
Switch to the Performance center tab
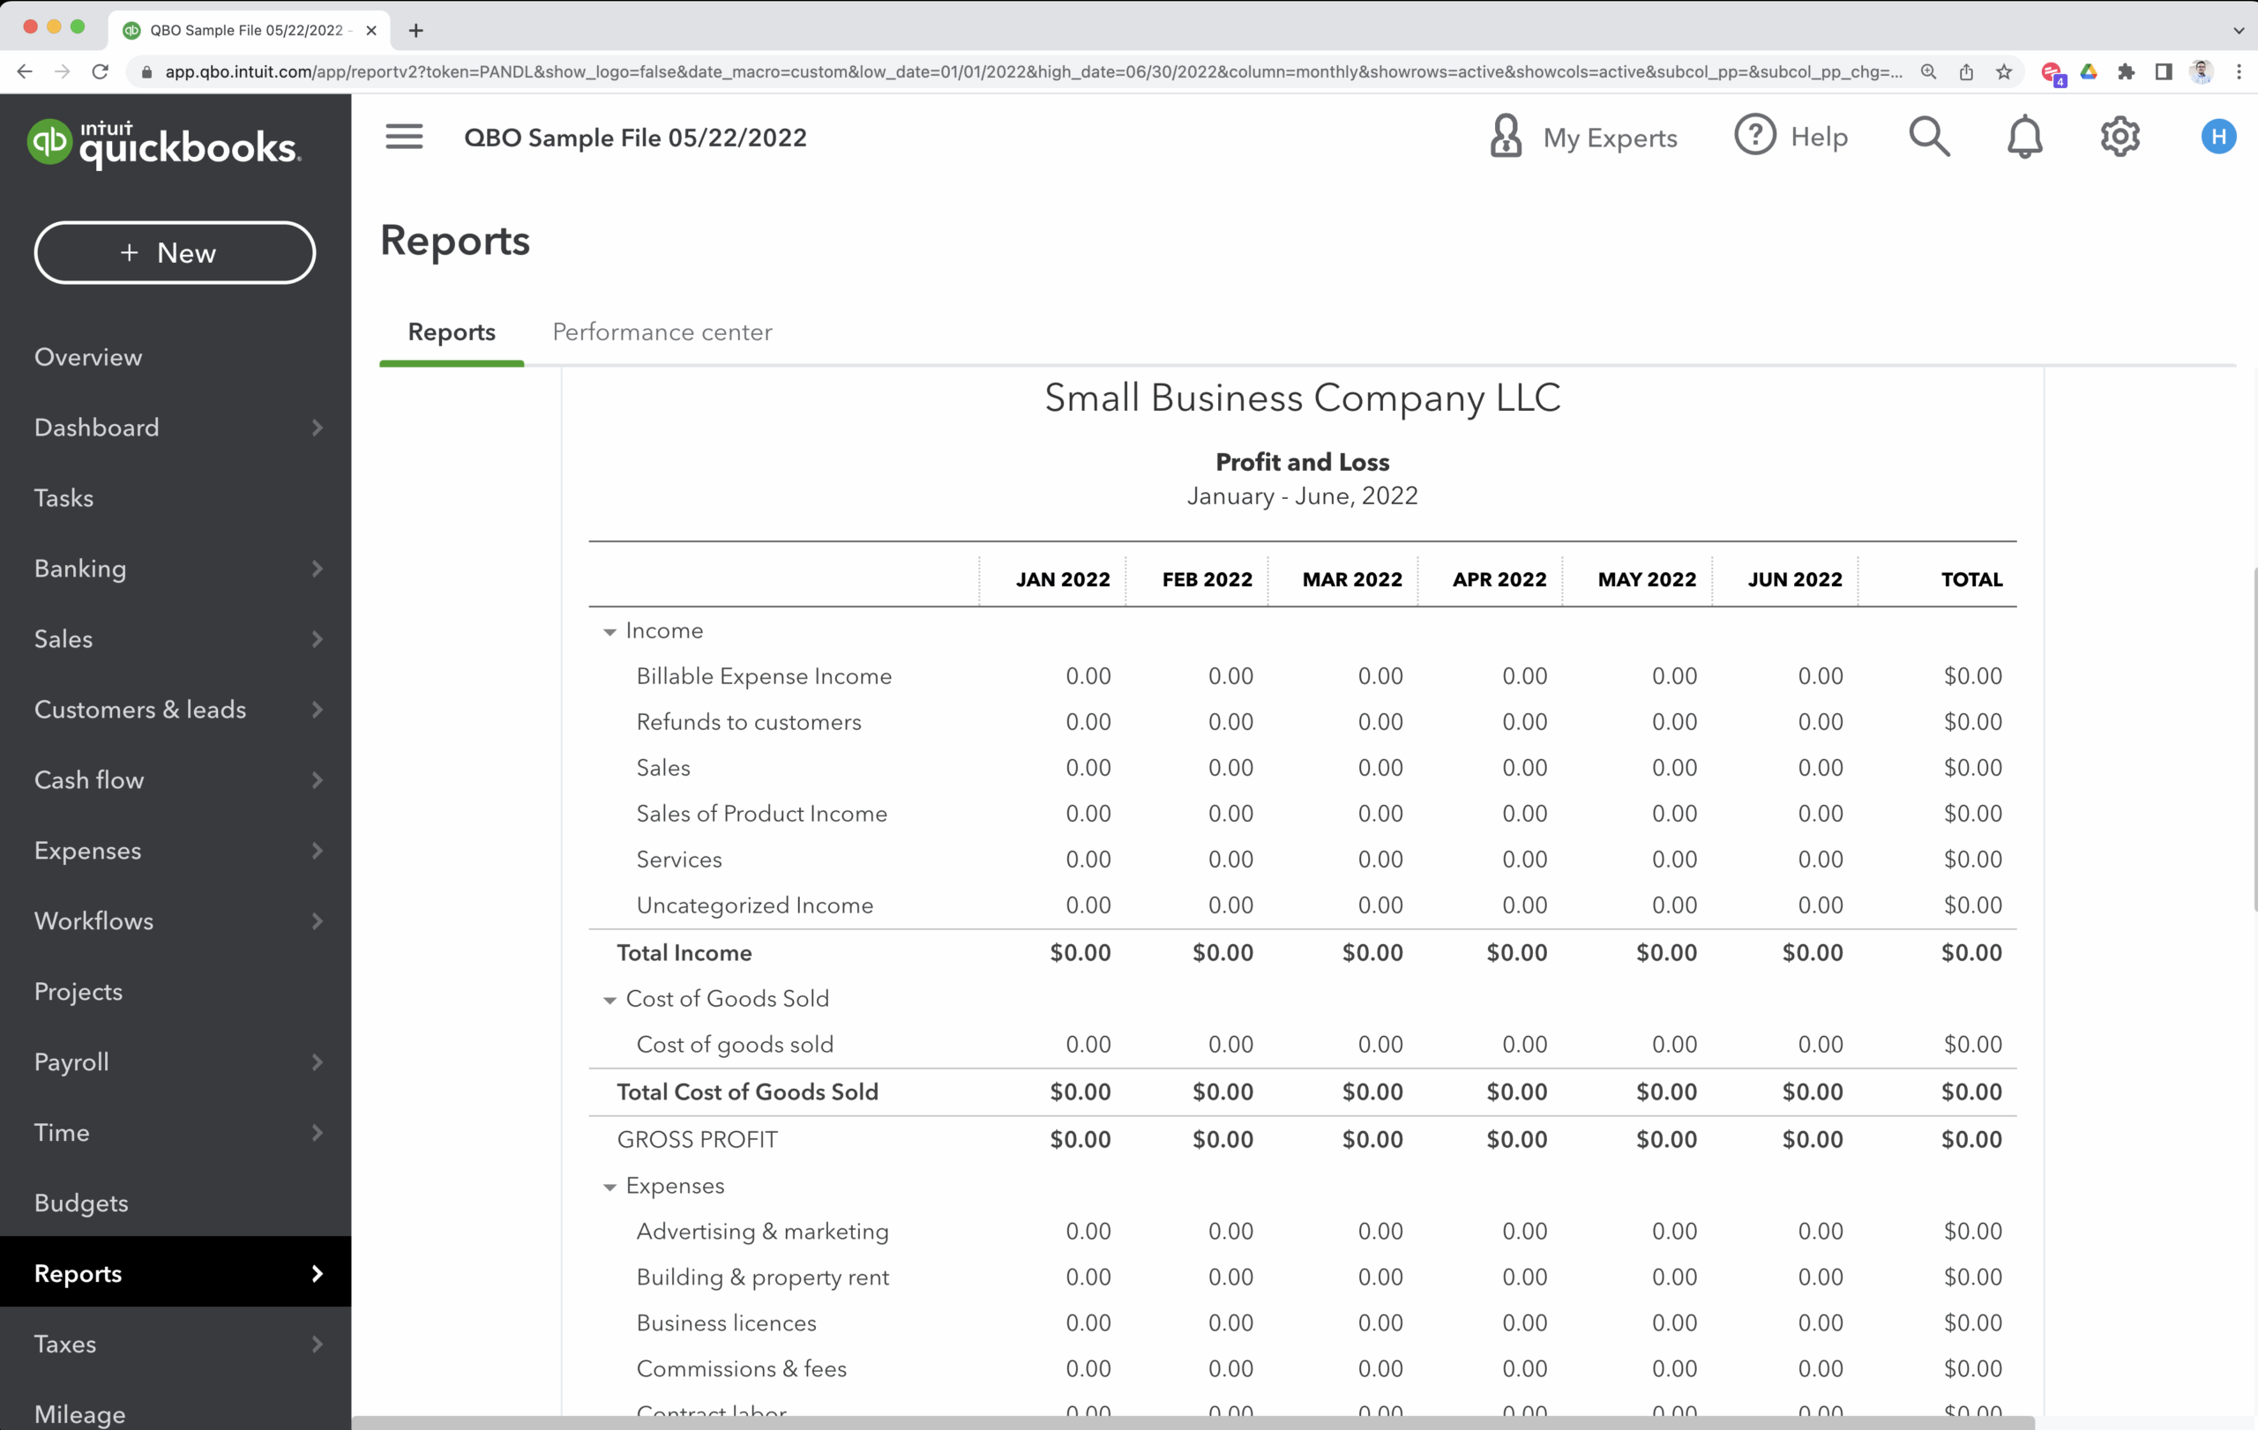pos(662,331)
